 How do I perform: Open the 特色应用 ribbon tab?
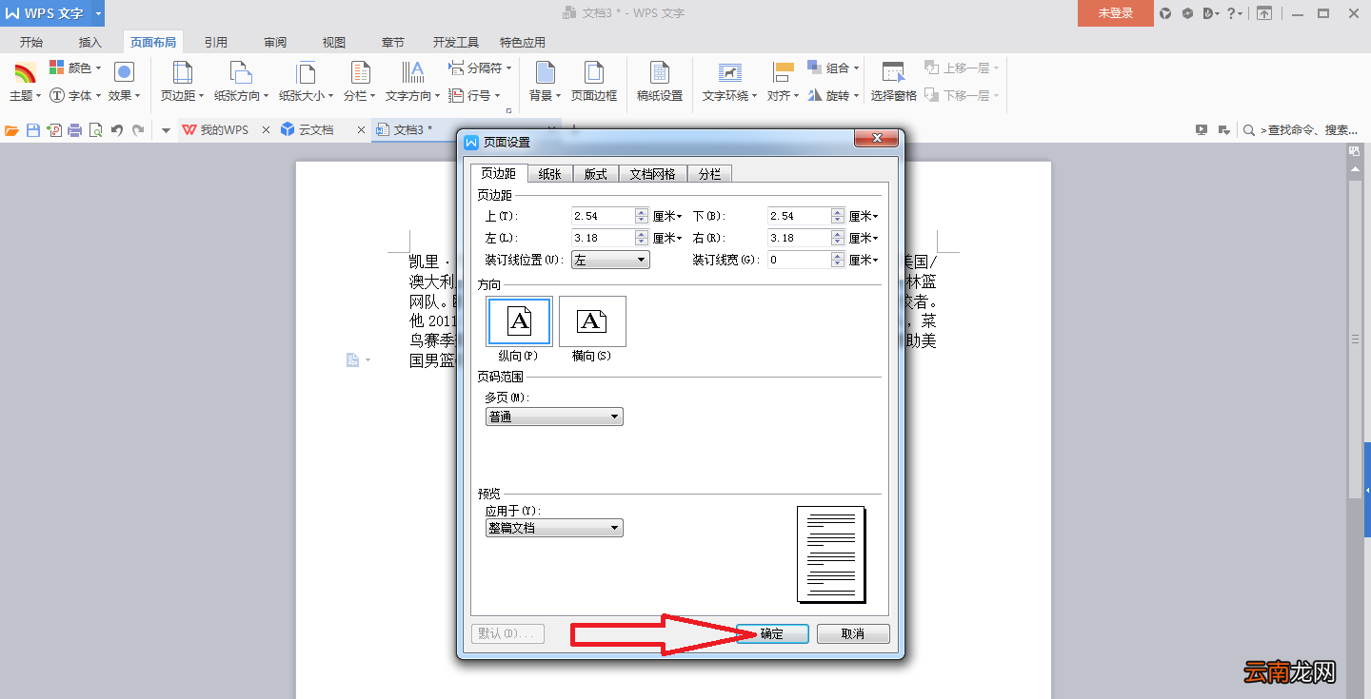(x=523, y=42)
